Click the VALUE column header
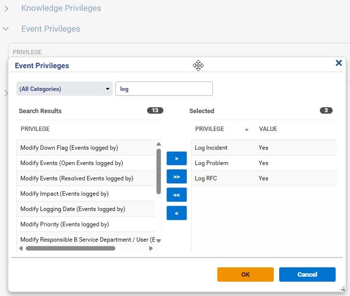This screenshot has height=296, width=350. click(x=268, y=129)
